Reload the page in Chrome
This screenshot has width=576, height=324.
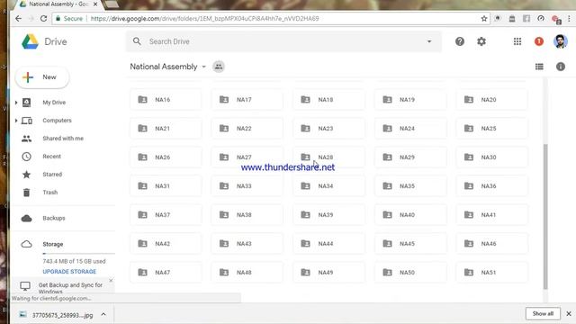[43, 18]
